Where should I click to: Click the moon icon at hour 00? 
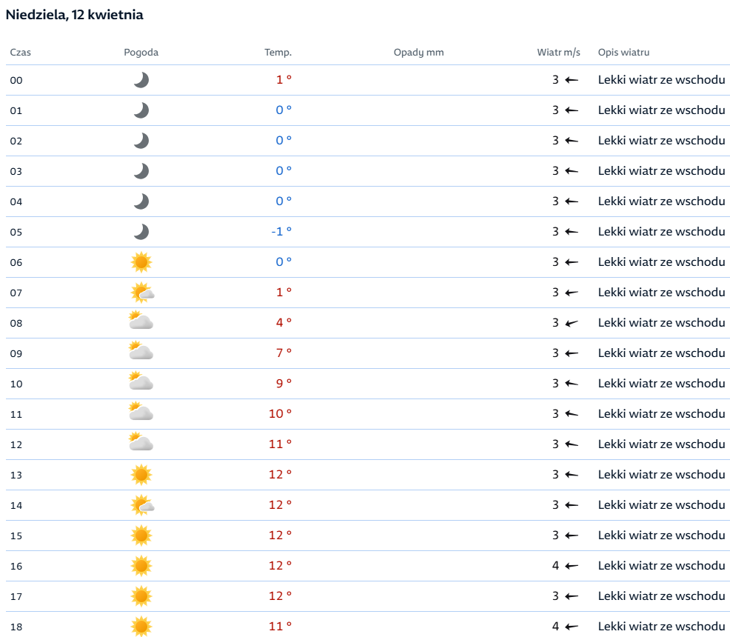[x=141, y=80]
